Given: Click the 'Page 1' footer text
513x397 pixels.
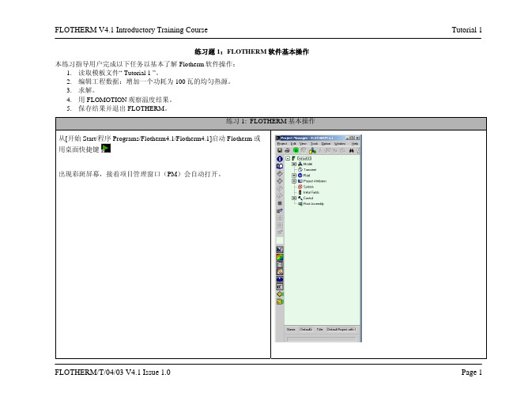Looking at the screenshot, I should coord(472,372).
